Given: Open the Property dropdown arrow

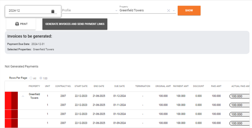Looking at the screenshot, I should click(174, 11).
